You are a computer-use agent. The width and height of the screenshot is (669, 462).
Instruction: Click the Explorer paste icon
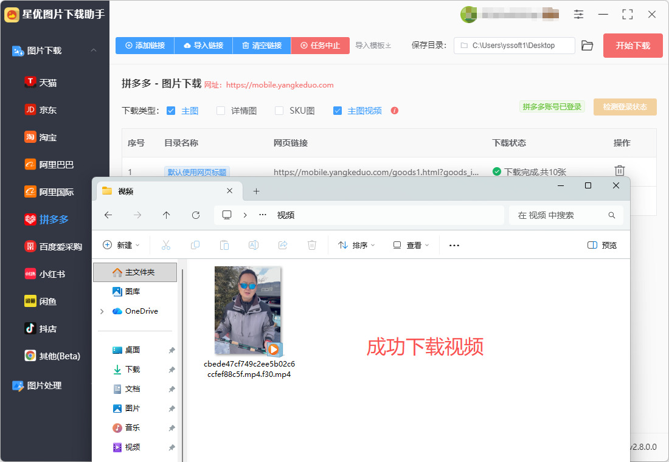[x=224, y=245]
